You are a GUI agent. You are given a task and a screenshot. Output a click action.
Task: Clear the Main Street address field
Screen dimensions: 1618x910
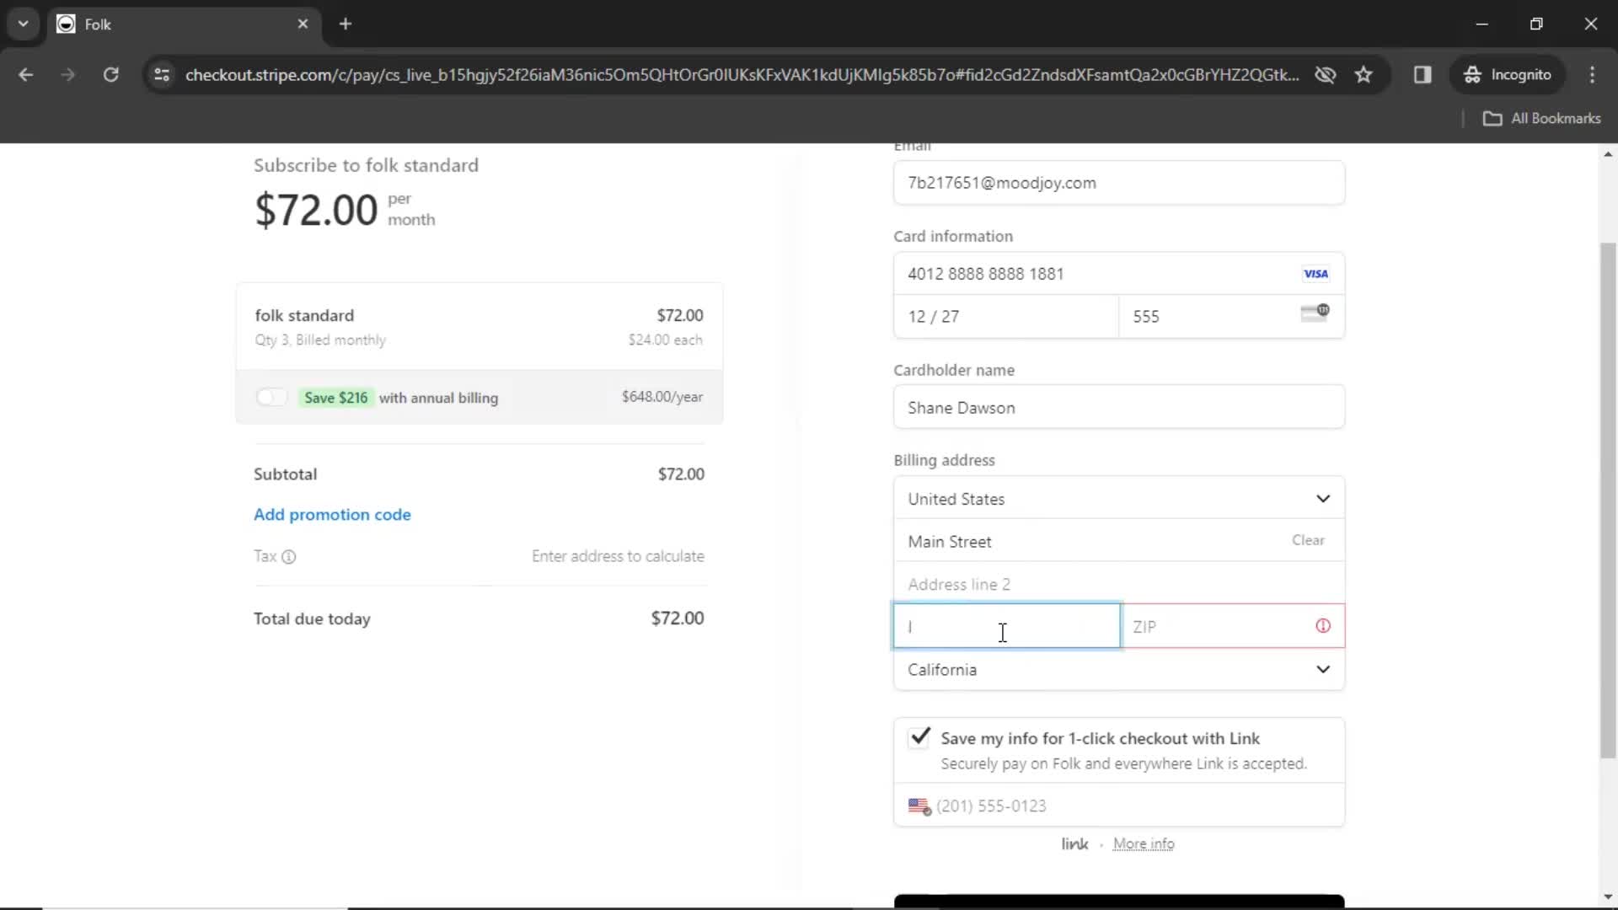(x=1309, y=540)
